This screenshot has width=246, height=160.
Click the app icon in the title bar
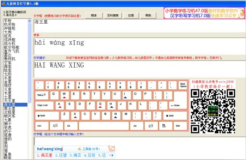[3, 4]
